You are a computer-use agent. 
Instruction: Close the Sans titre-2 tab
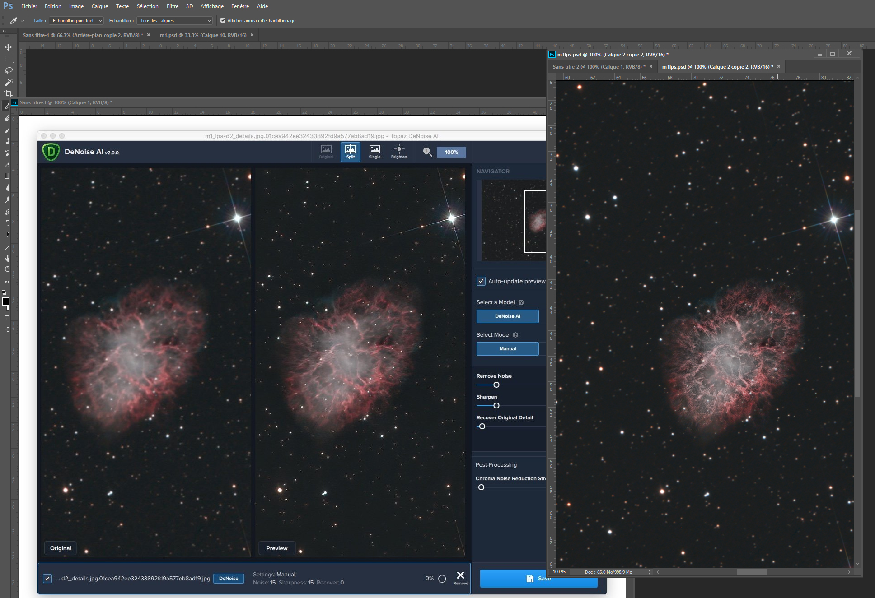coord(651,66)
